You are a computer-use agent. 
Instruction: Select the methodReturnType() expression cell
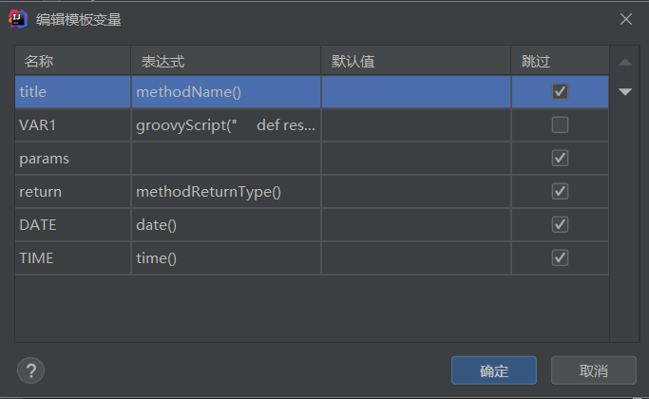coord(225,192)
